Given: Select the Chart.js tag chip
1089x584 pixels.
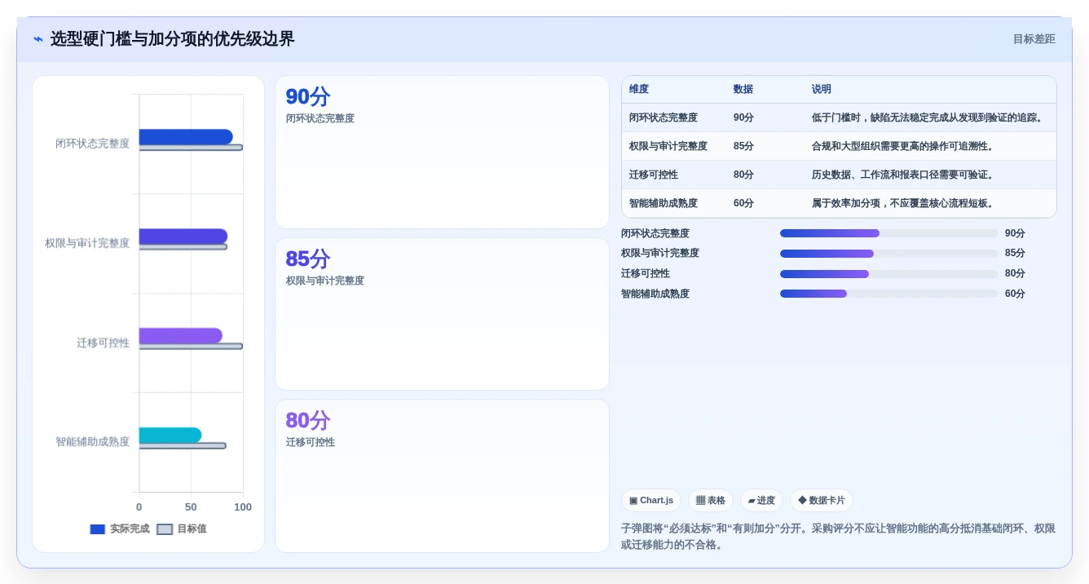Looking at the screenshot, I should pyautogui.click(x=651, y=500).
